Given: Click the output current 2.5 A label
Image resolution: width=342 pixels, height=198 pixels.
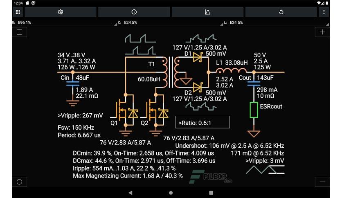Looking at the screenshot, I should click(261, 61).
